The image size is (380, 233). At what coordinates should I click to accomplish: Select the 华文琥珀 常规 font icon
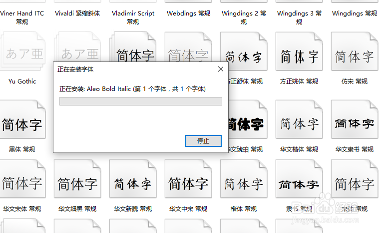(x=248, y=119)
